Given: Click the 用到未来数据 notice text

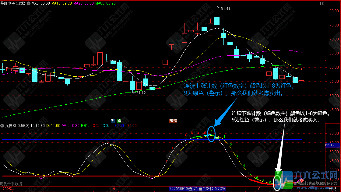Looking at the screenshot, I should (11, 184).
